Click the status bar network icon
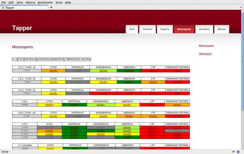The width and height of the screenshot is (244, 154). (x=233, y=152)
